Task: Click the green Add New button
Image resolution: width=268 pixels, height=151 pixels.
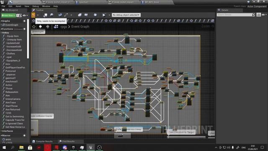Action: pos(8,16)
